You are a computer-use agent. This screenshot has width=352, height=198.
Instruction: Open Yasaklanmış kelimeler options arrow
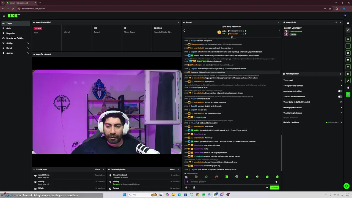(x=341, y=113)
